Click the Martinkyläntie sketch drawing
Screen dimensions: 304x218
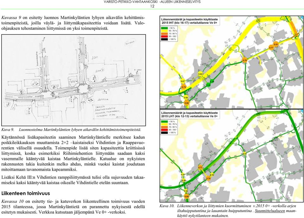pos(73,80)
